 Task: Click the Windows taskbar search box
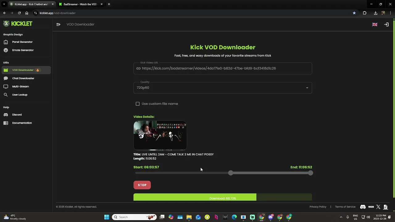pos(134,217)
